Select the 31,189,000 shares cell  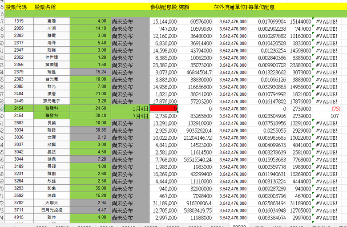click(x=164, y=203)
